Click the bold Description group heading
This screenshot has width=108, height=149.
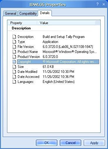[x=21, y=28]
